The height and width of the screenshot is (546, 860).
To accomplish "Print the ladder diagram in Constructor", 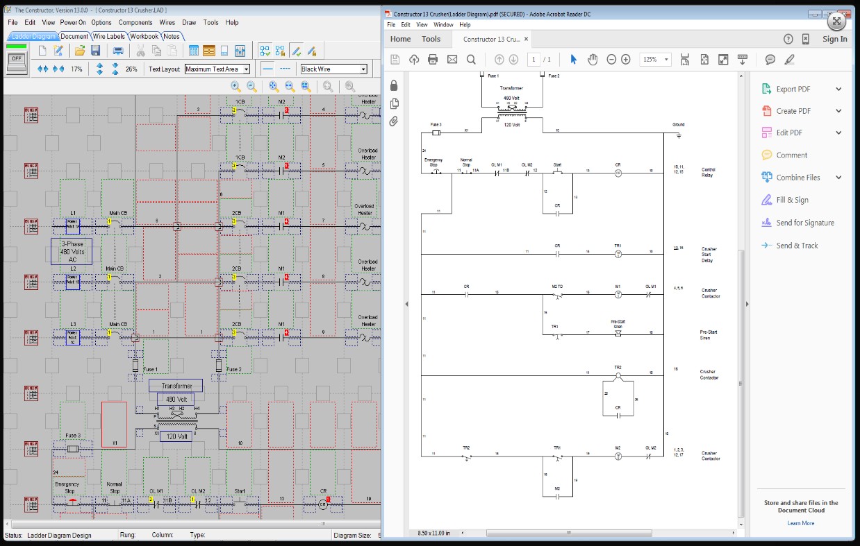I will pyautogui.click(x=118, y=51).
